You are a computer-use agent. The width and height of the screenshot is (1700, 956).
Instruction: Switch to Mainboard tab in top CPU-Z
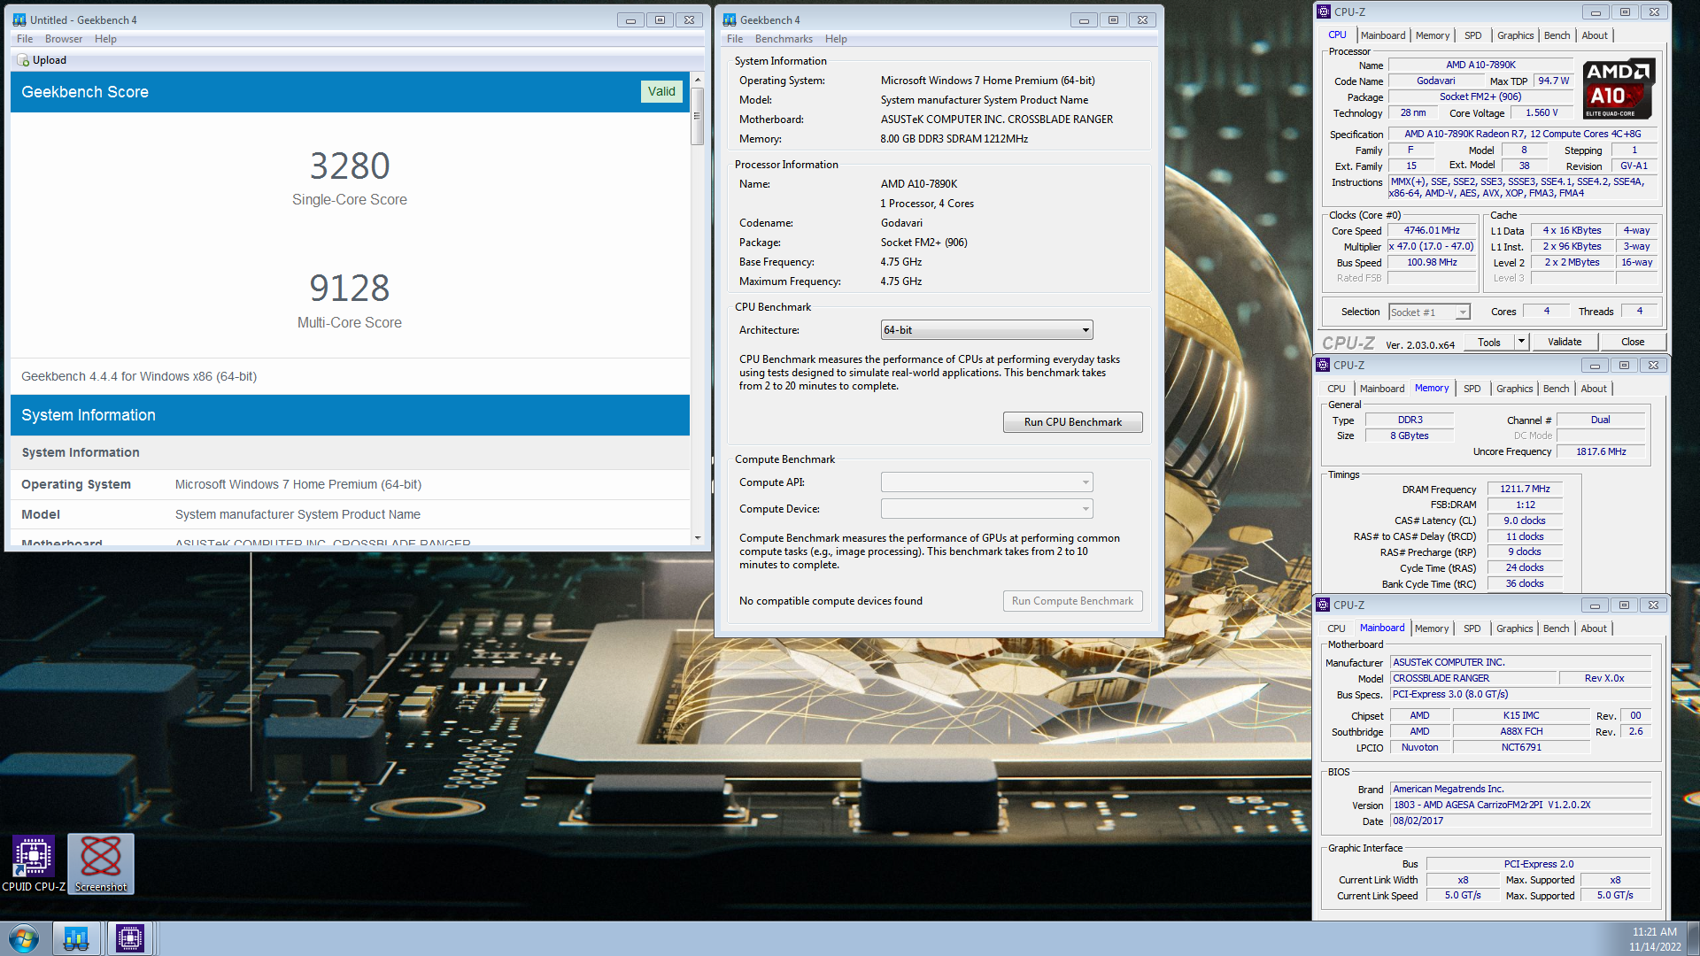pyautogui.click(x=1383, y=35)
